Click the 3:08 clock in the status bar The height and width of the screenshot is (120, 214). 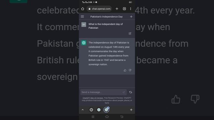[x=90, y=2]
